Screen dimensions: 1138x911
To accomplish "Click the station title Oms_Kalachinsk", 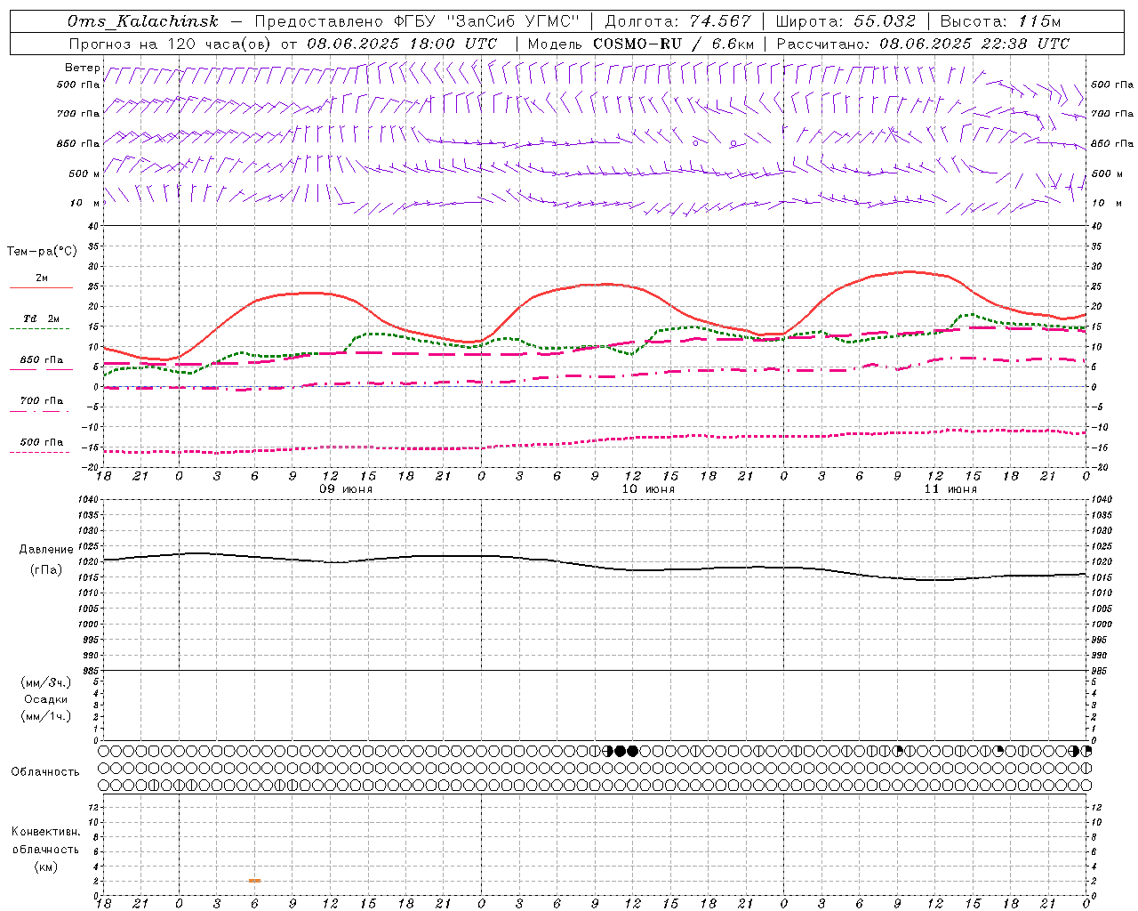I will click(142, 21).
